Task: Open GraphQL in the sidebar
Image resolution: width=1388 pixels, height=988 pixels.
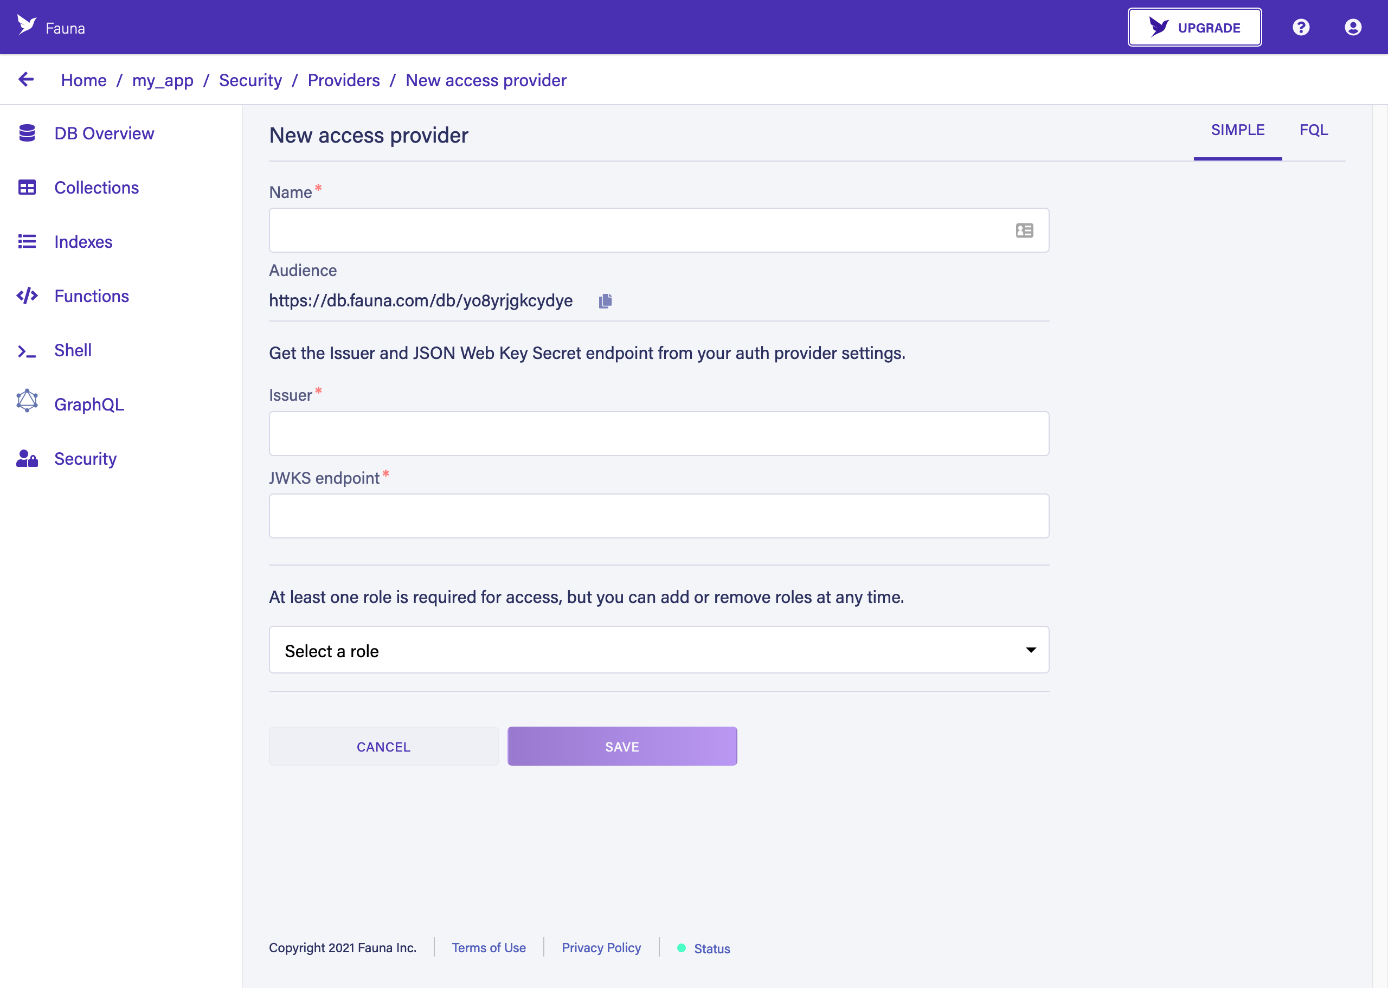Action: pyautogui.click(x=89, y=404)
